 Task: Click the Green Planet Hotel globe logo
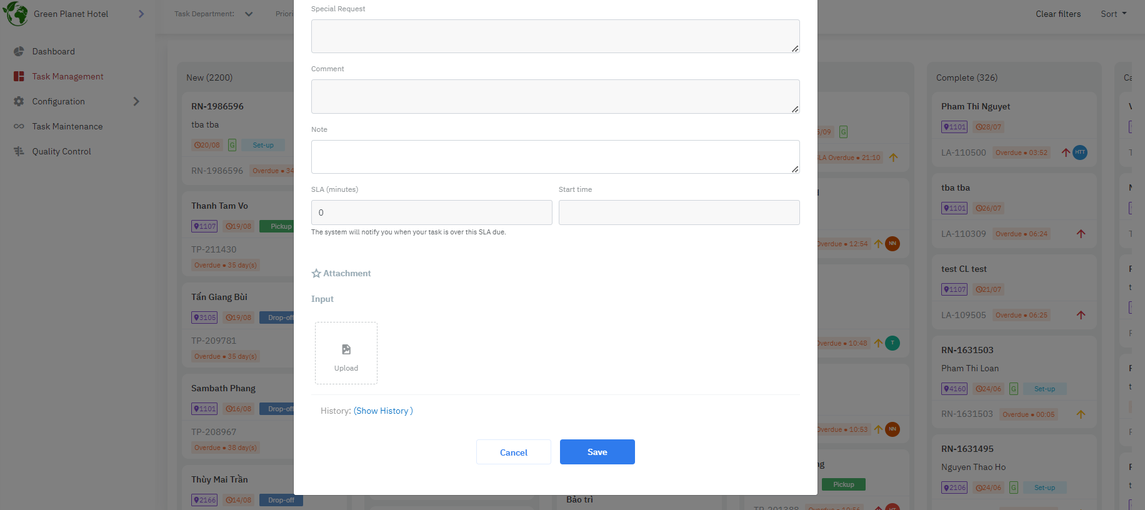click(16, 14)
